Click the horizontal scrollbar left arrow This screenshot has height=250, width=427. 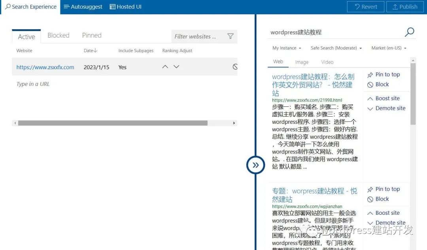[15, 123]
